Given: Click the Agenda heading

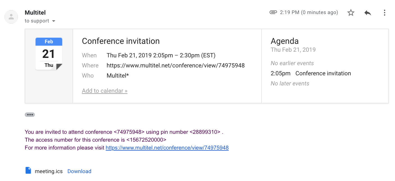Looking at the screenshot, I should [x=285, y=41].
